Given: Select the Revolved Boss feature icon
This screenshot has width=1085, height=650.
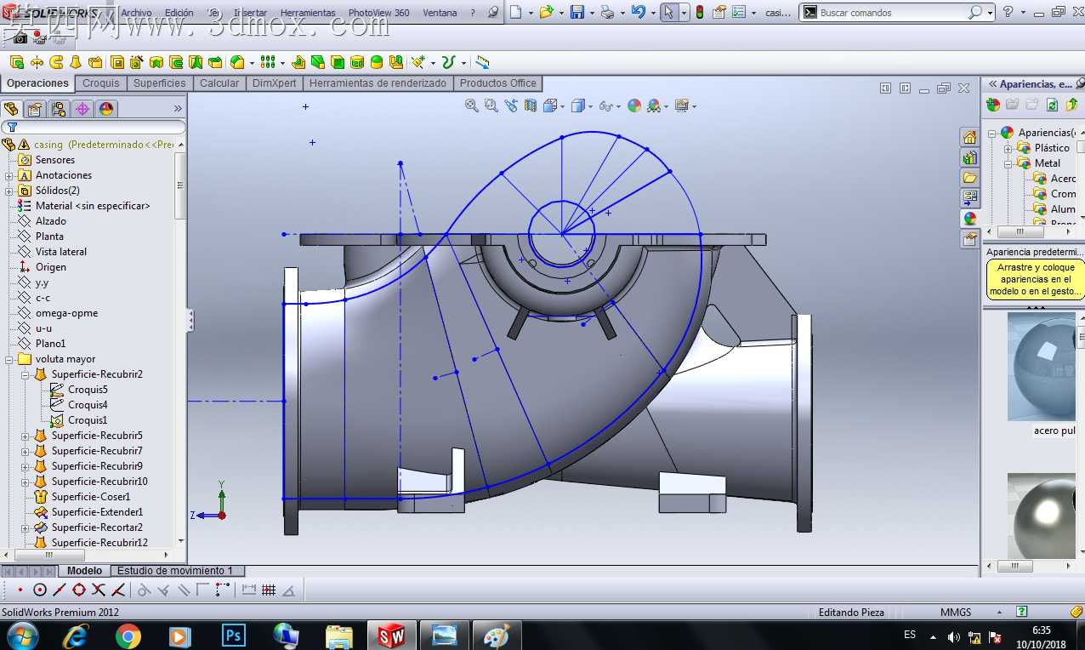Looking at the screenshot, I should 37,62.
